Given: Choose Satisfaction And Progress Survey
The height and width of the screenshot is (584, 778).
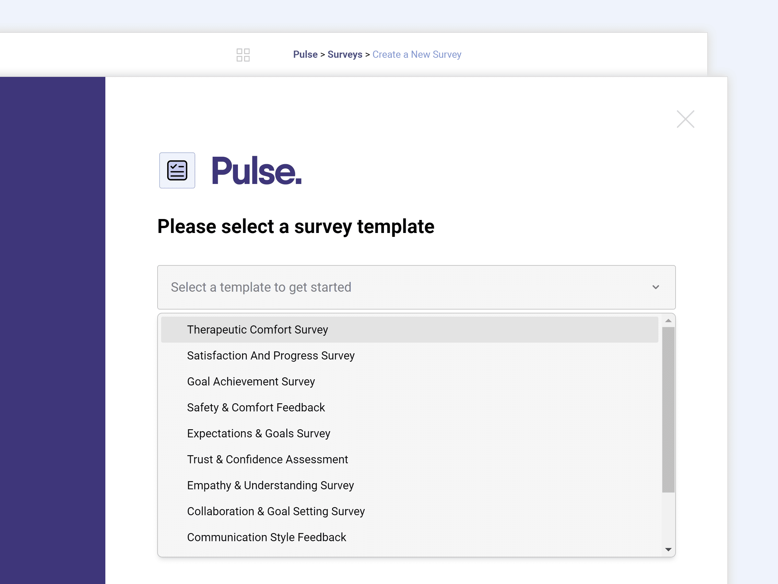Looking at the screenshot, I should pyautogui.click(x=270, y=356).
